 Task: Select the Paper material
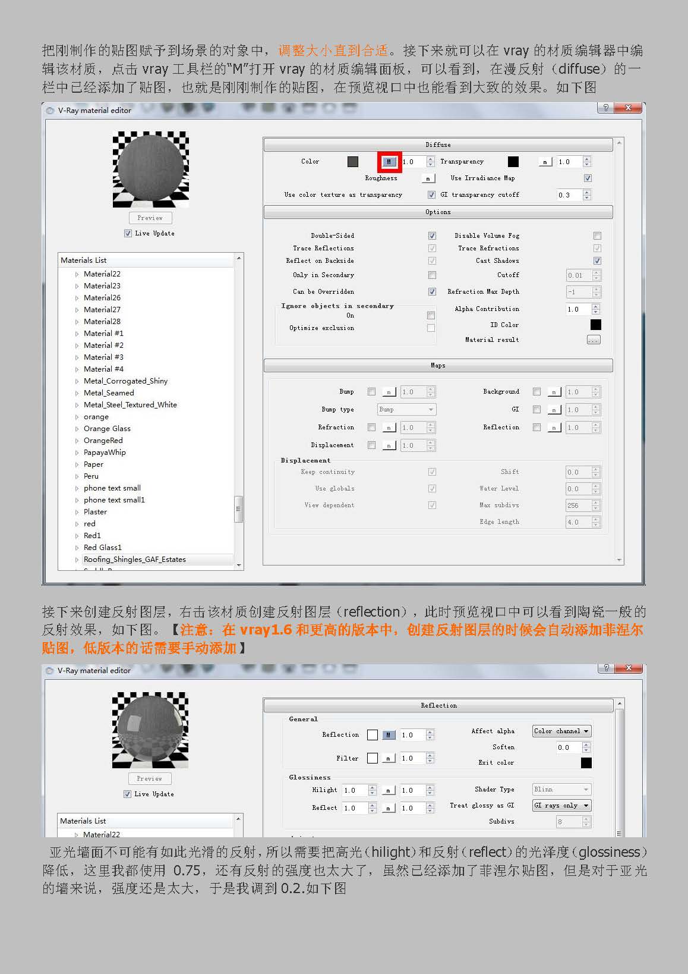click(93, 464)
